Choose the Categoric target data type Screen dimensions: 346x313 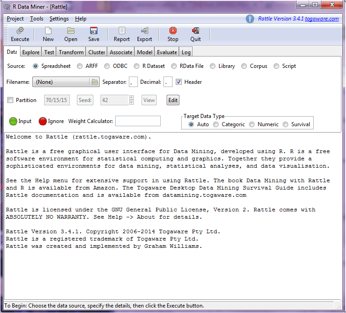tap(216, 124)
